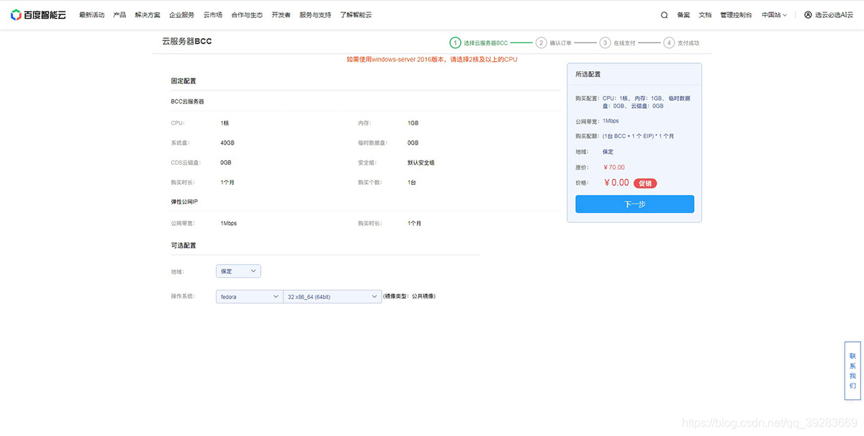Viewport: 864px width, 436px height.
Task: Click the 云服务器BCC page title
Action: 186,42
